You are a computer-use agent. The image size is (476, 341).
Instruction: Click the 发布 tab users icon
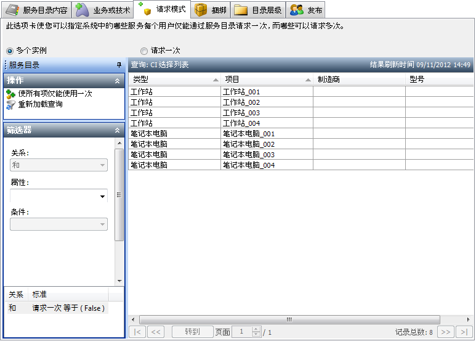[297, 10]
